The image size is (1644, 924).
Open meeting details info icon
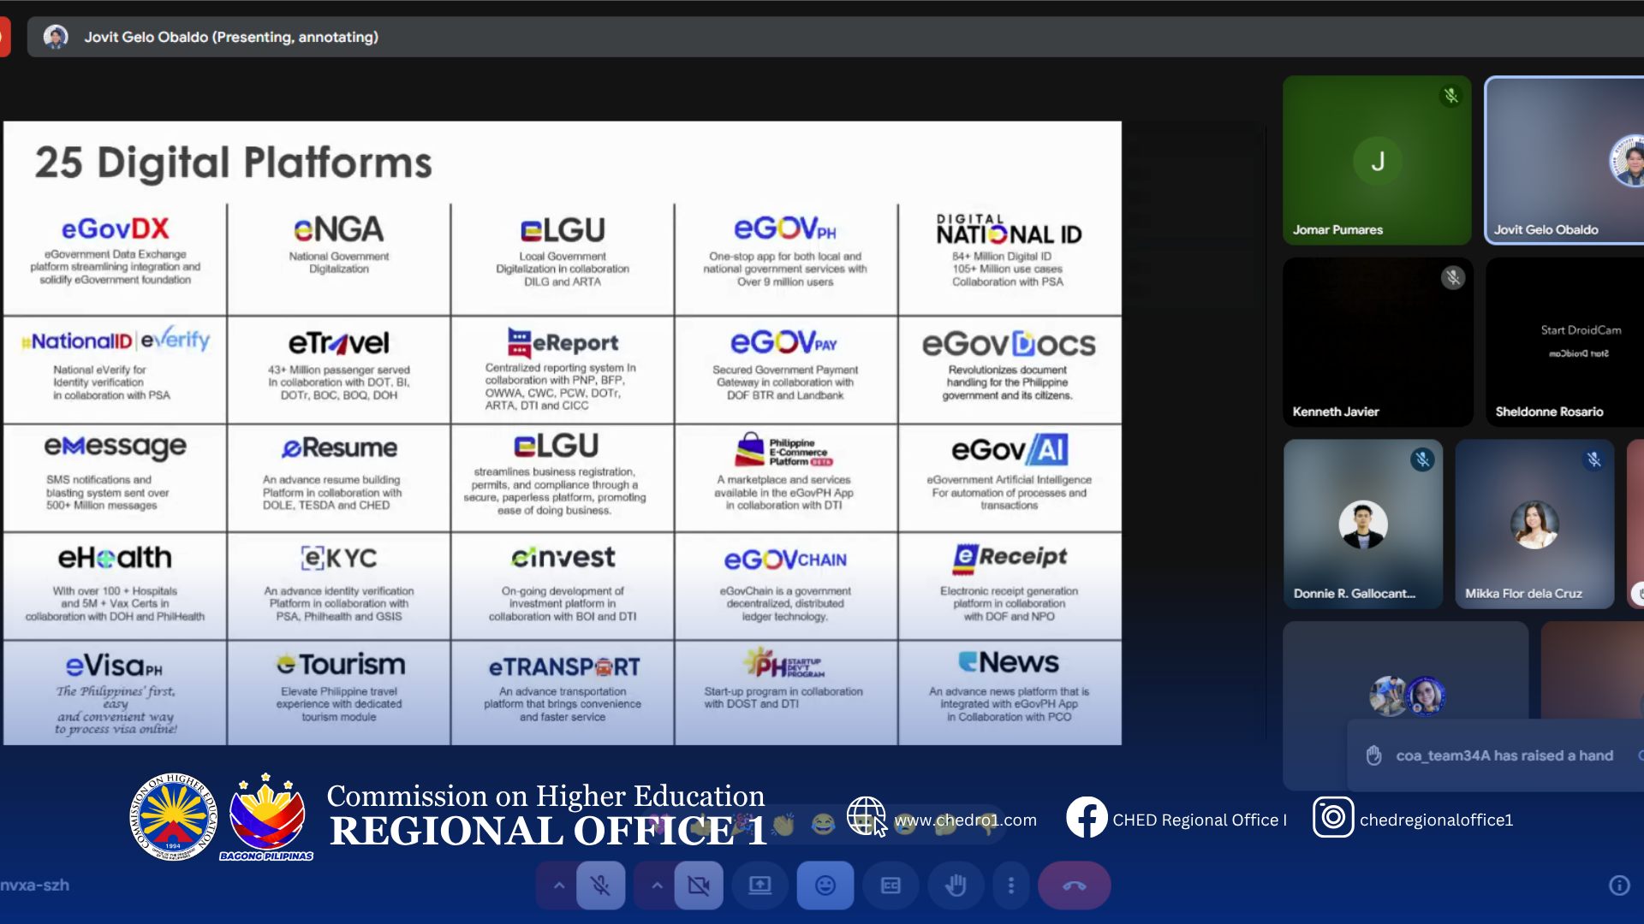(x=1618, y=885)
